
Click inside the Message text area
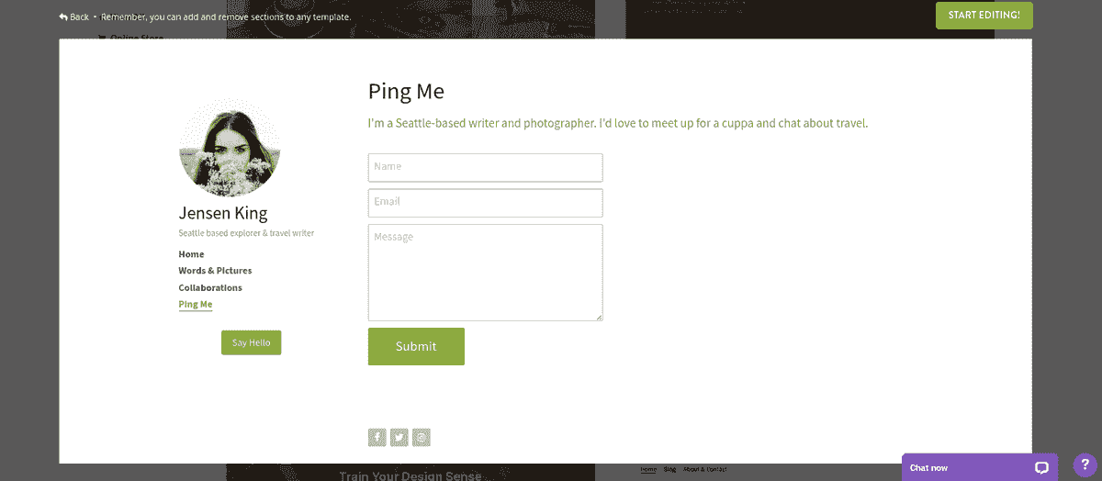[x=485, y=273]
